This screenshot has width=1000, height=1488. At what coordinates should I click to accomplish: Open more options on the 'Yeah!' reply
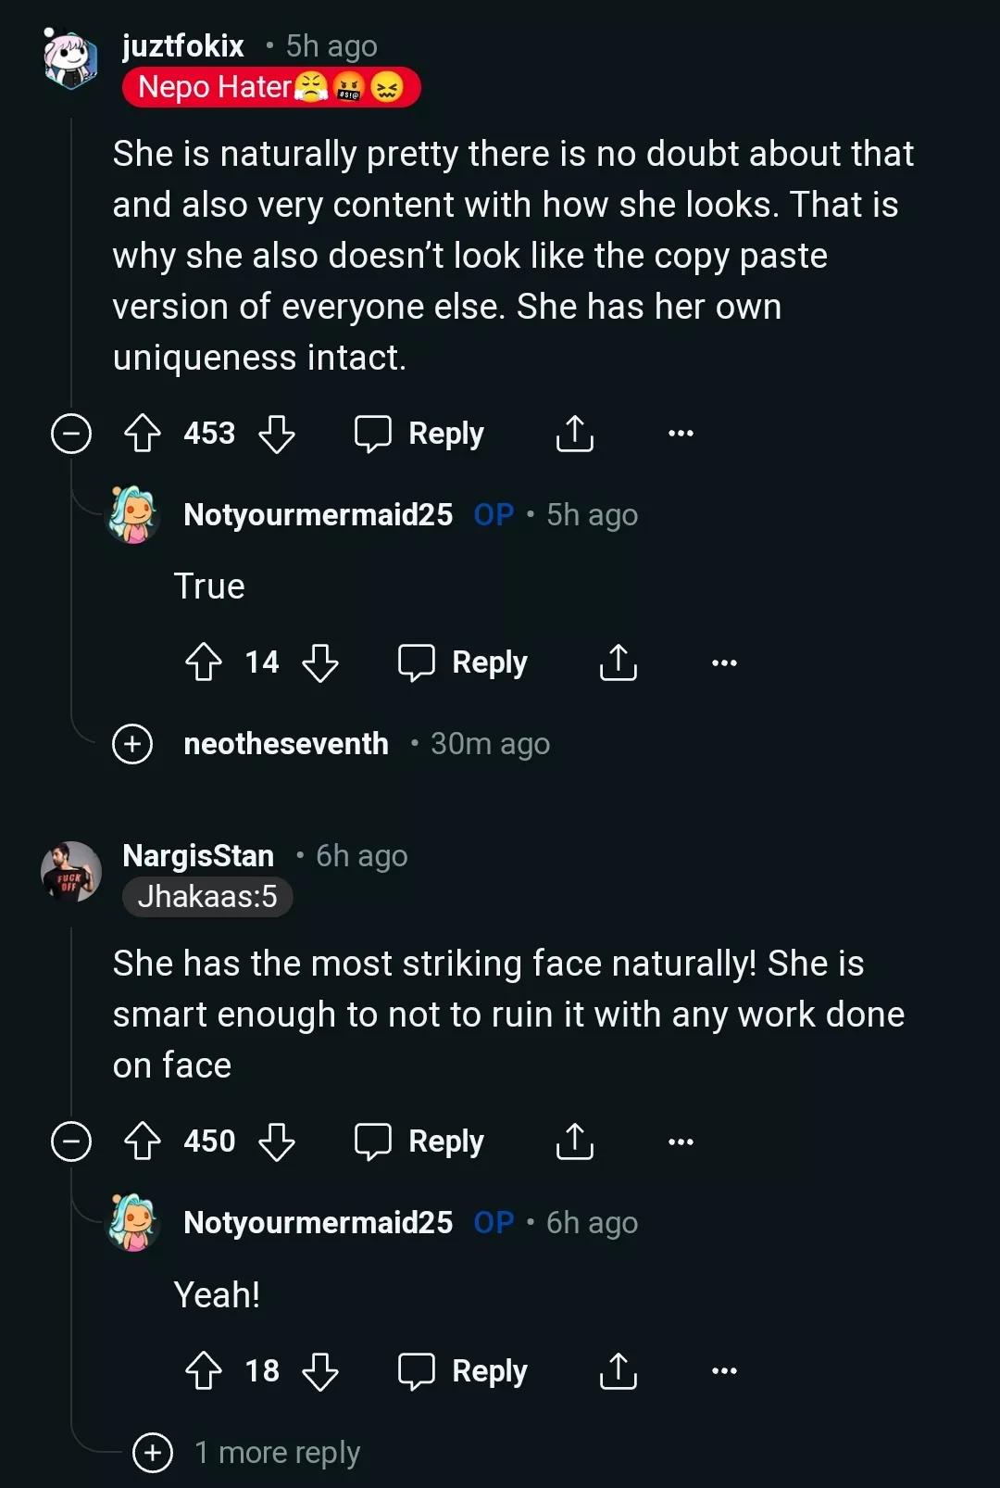tap(724, 1370)
